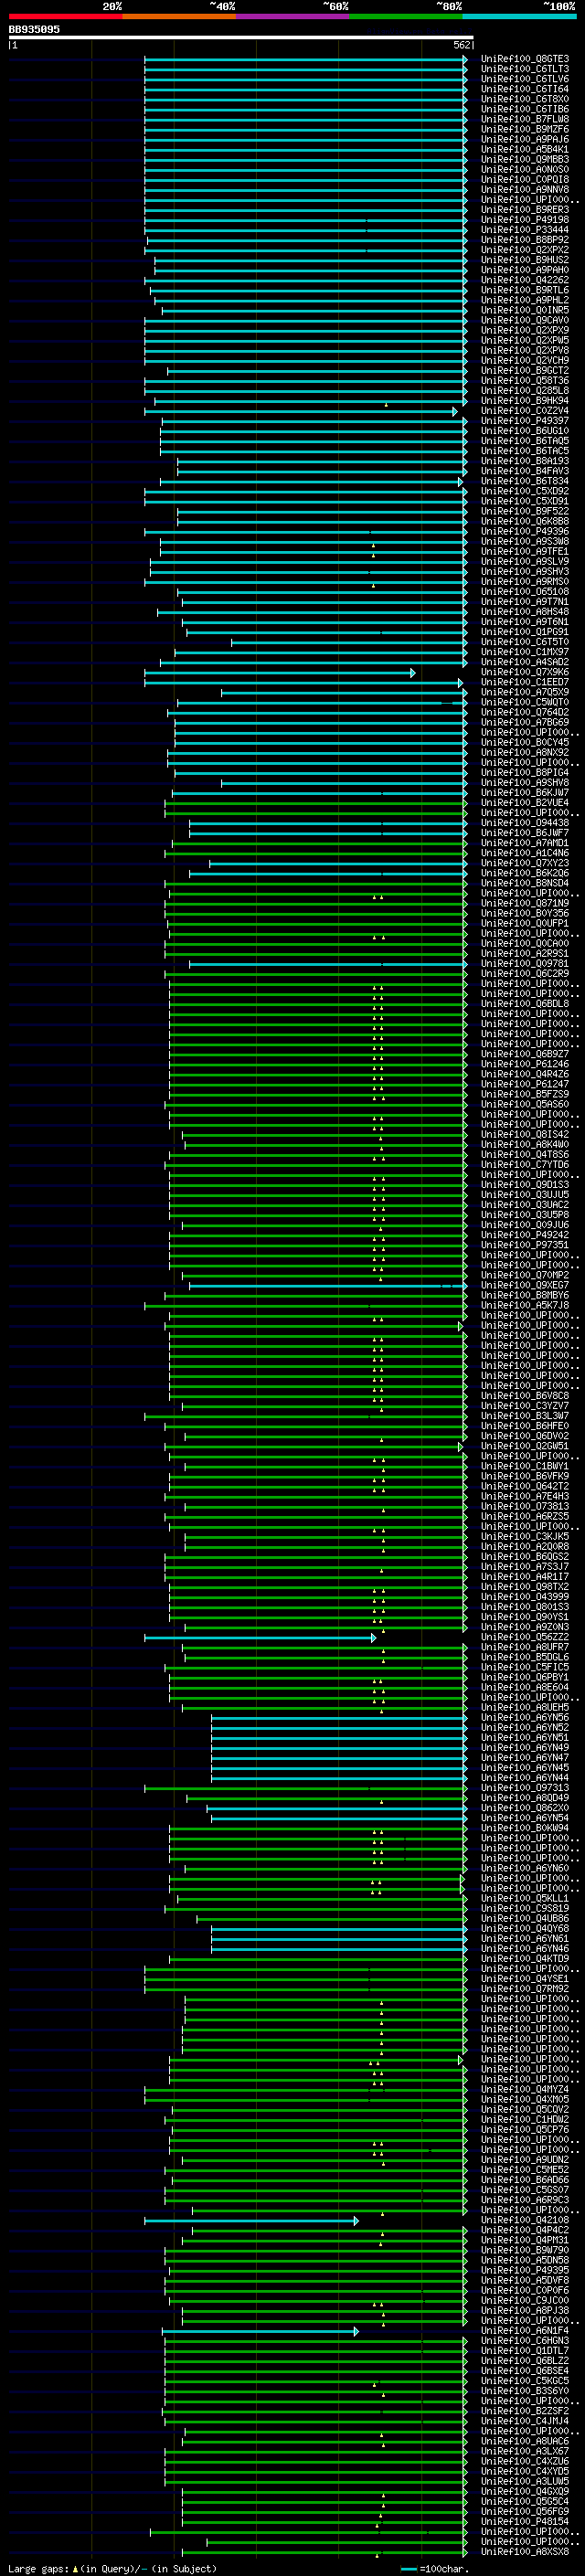Select hit label UniRef100_Q2GW51
Screen dimensions: 585x2576
[525, 1447]
